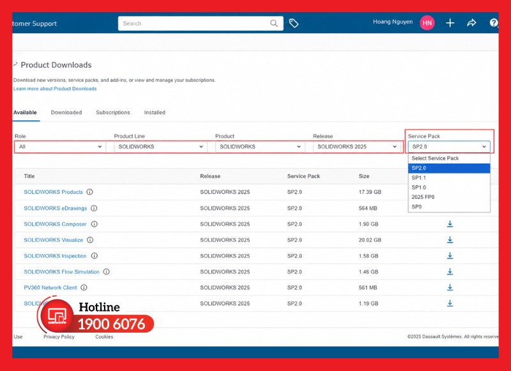Image resolution: width=511 pixels, height=371 pixels.
Task: Expand the Role dropdown
Action: (x=60, y=146)
